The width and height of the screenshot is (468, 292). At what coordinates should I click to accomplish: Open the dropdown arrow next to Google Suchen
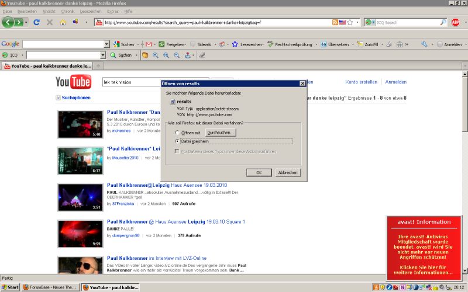(x=138, y=44)
